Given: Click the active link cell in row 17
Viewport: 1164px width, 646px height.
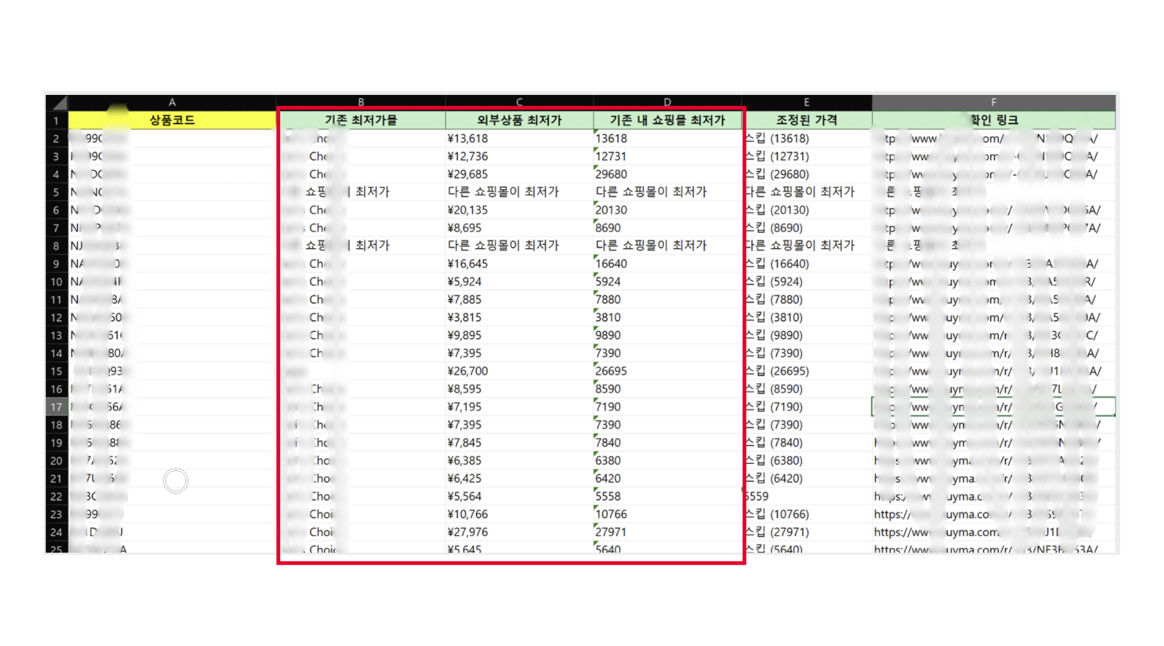Looking at the screenshot, I should [993, 407].
